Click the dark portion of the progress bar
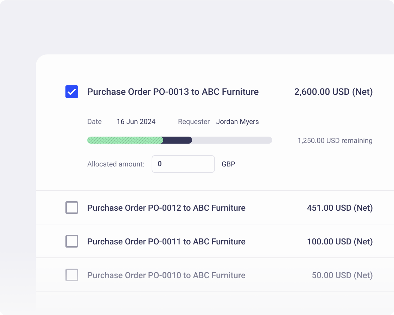Viewport: 394px width, 315px height. (x=177, y=140)
